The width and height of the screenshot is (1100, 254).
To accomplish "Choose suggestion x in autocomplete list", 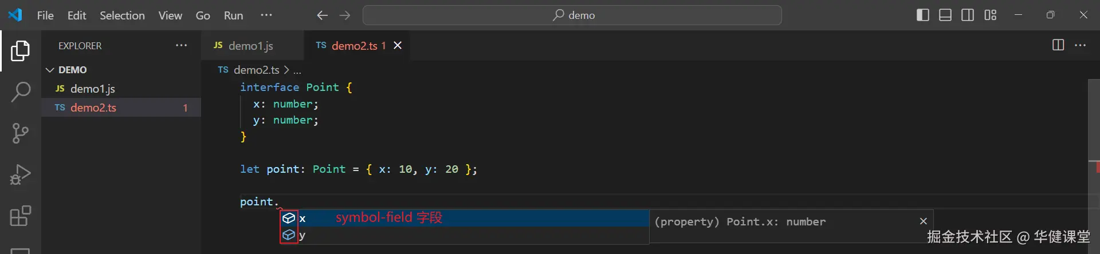I will (x=464, y=218).
